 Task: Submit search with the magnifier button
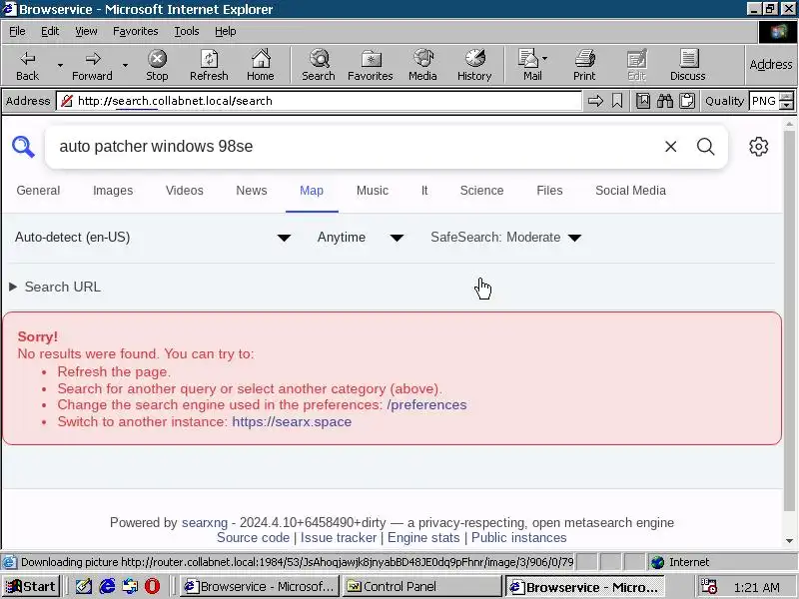coord(706,147)
